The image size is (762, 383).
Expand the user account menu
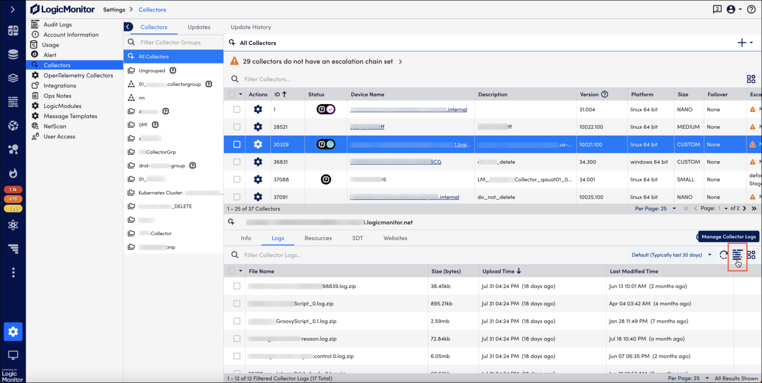pyautogui.click(x=734, y=9)
